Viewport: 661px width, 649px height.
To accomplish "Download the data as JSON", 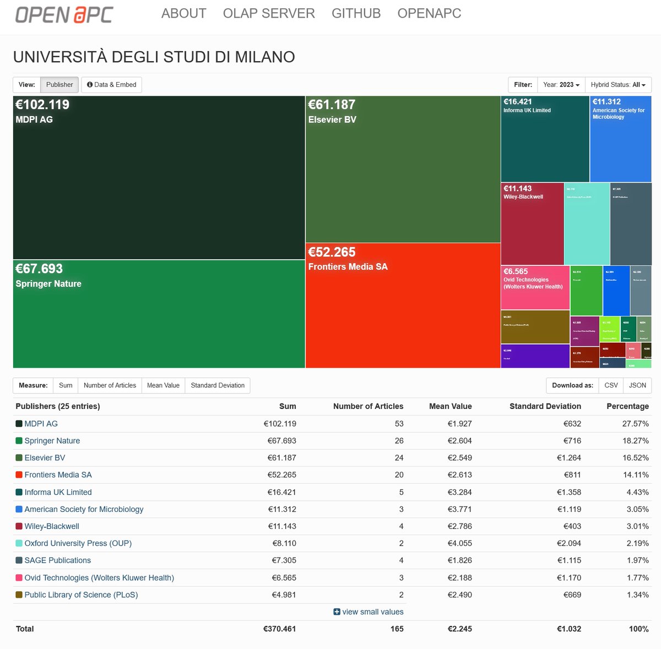I will tap(637, 385).
